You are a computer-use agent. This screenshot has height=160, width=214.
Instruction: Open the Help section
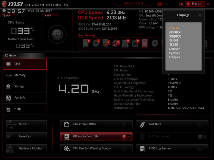point(25,109)
